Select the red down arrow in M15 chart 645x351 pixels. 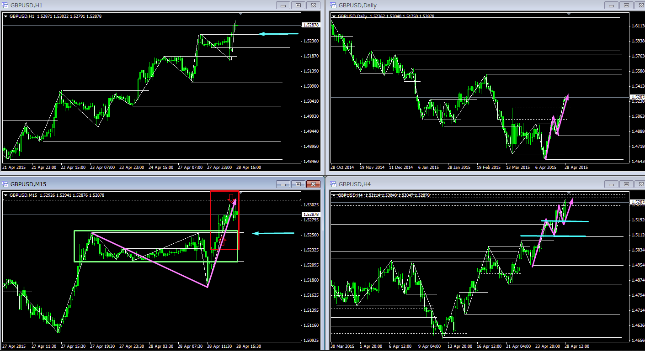(x=231, y=198)
